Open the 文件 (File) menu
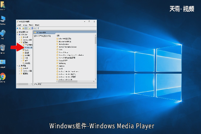This screenshot has width=201, height=134. (19, 25)
